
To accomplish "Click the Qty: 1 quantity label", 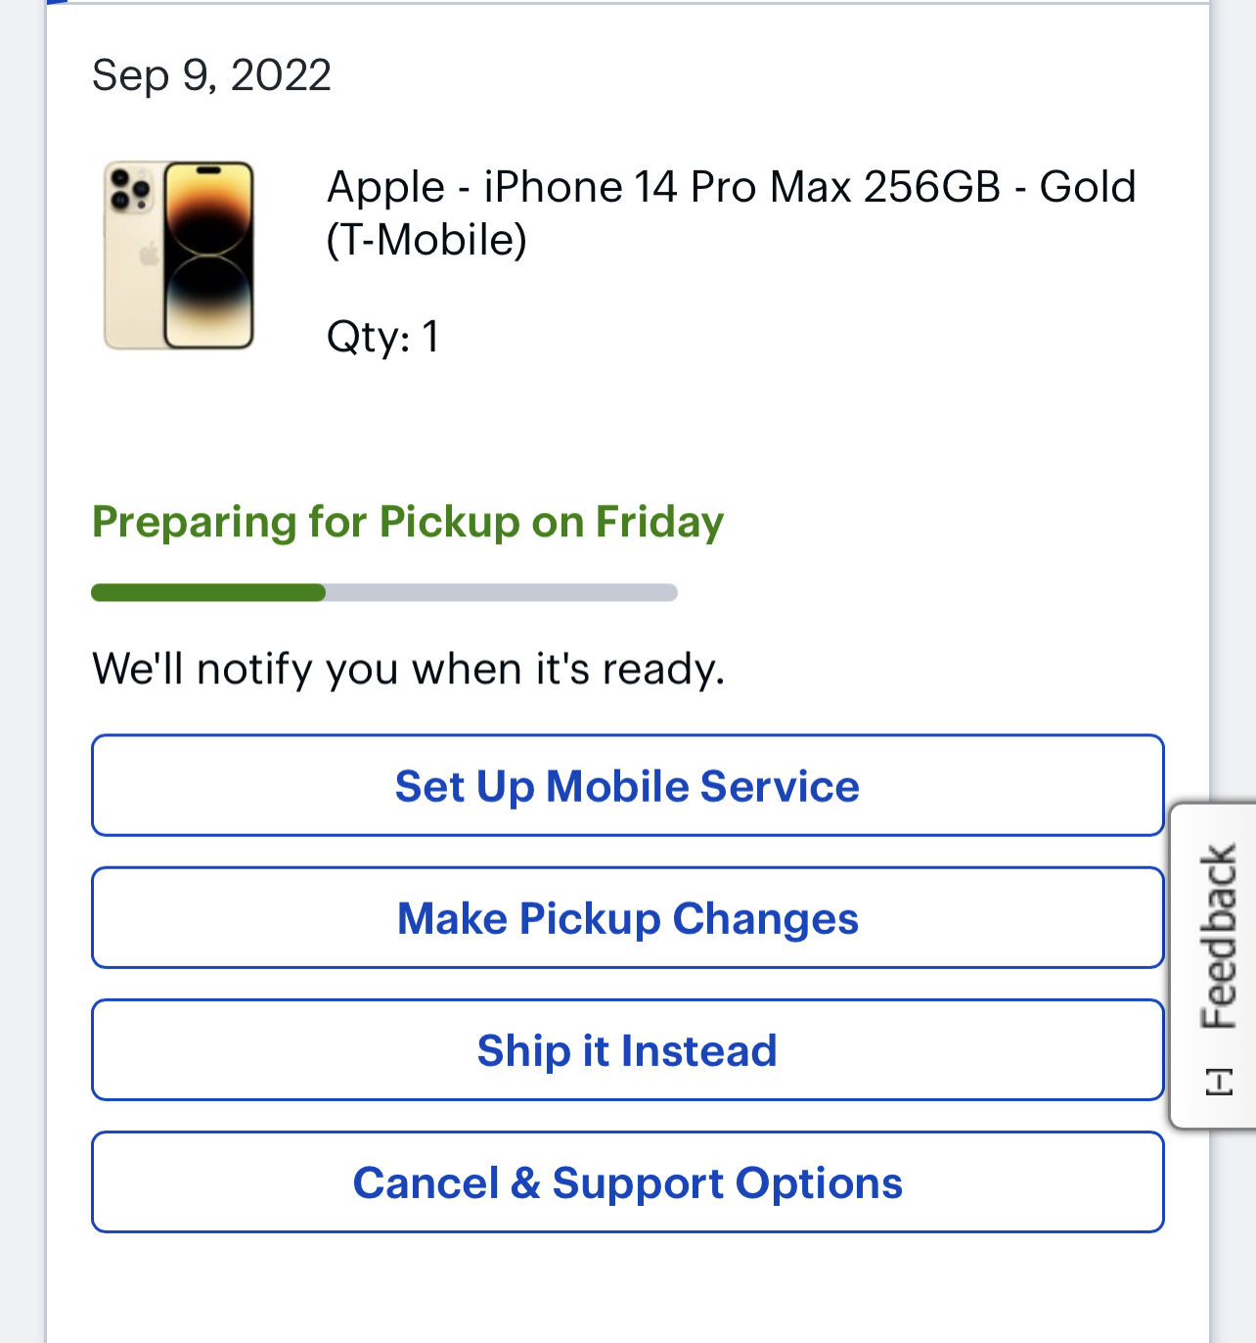I will click(382, 337).
